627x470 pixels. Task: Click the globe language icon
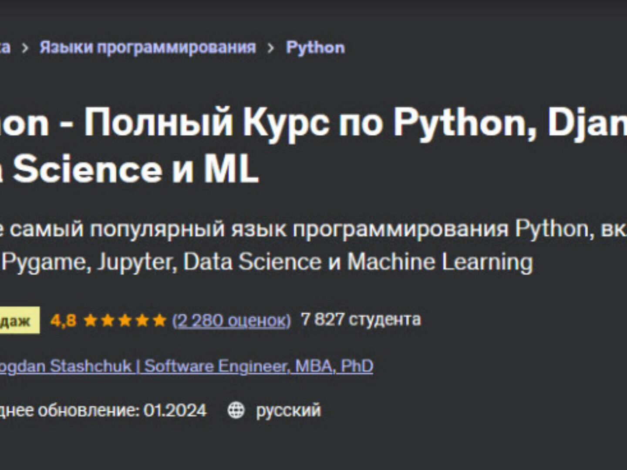point(236,410)
